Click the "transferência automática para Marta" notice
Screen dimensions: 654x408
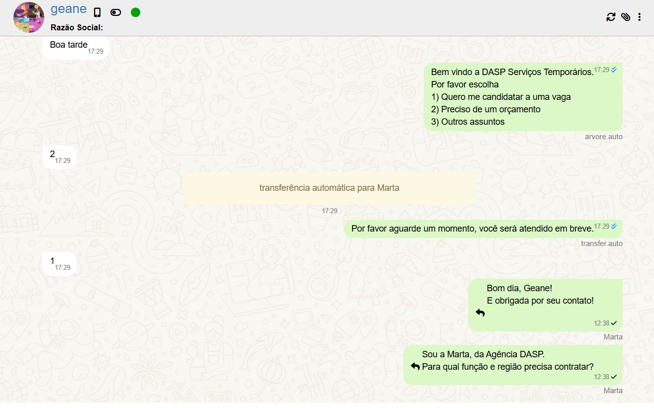coord(329,188)
